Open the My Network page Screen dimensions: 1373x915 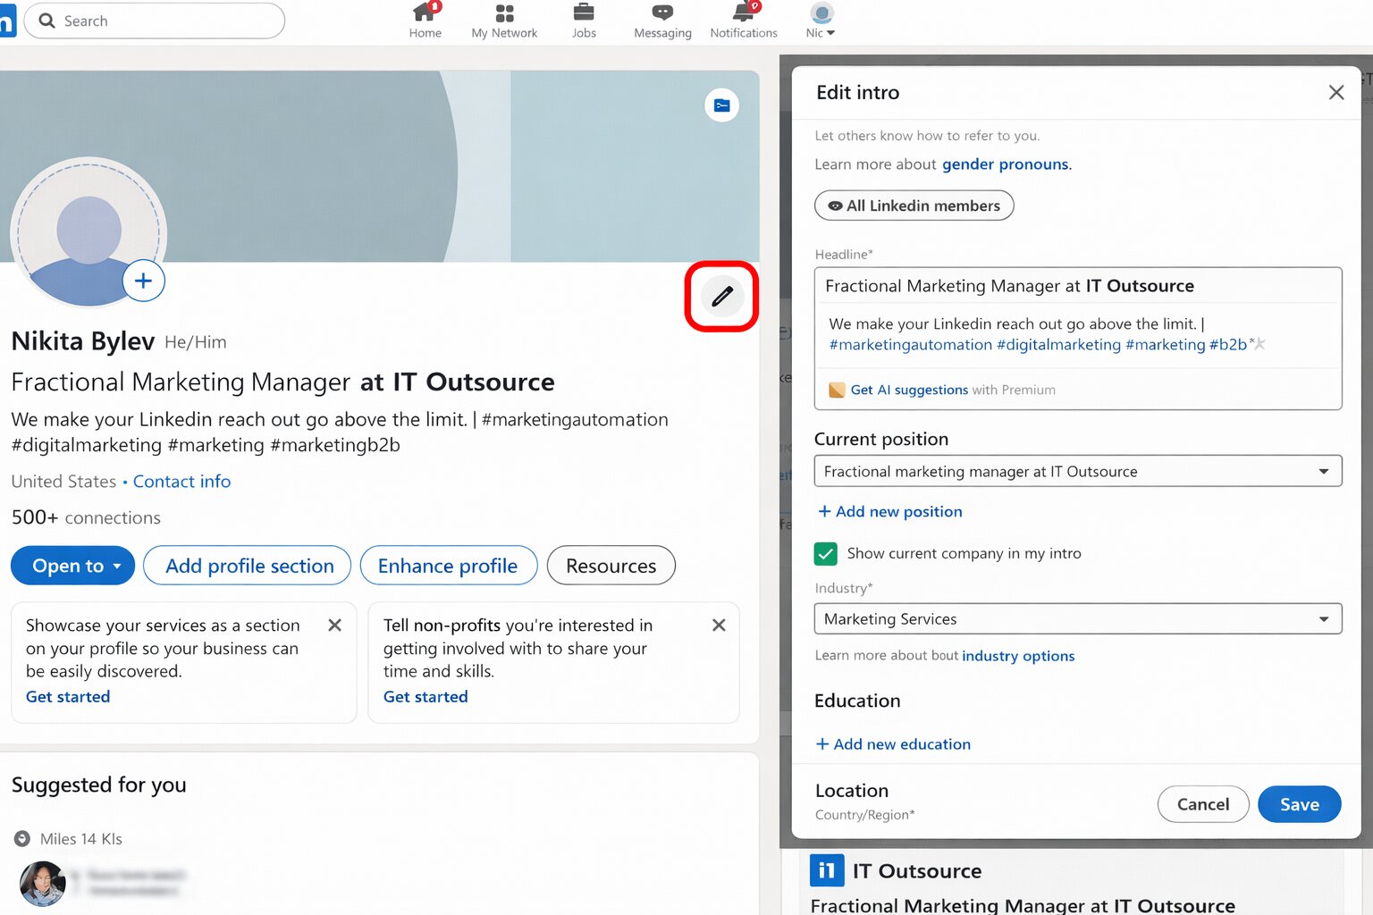(504, 20)
